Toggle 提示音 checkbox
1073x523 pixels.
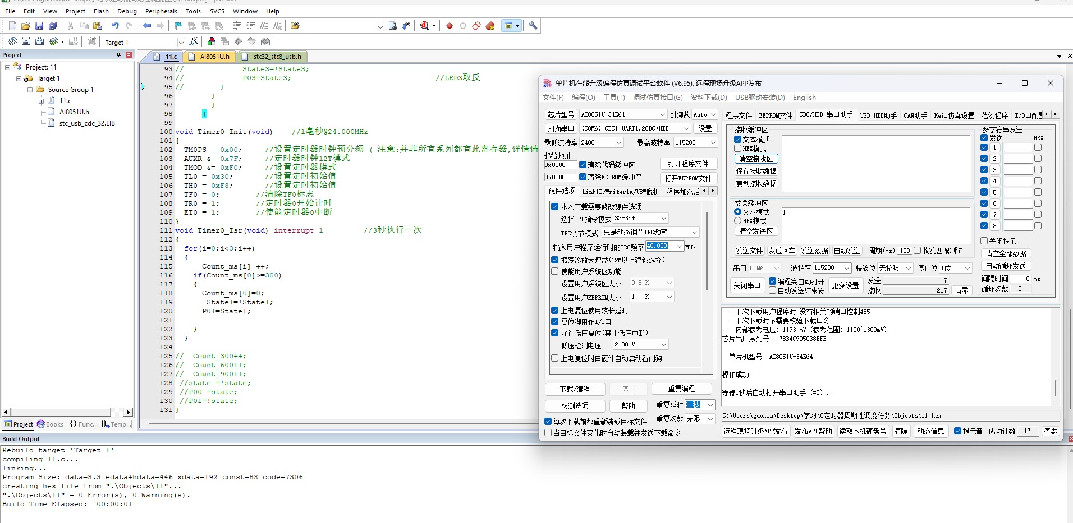coord(958,431)
